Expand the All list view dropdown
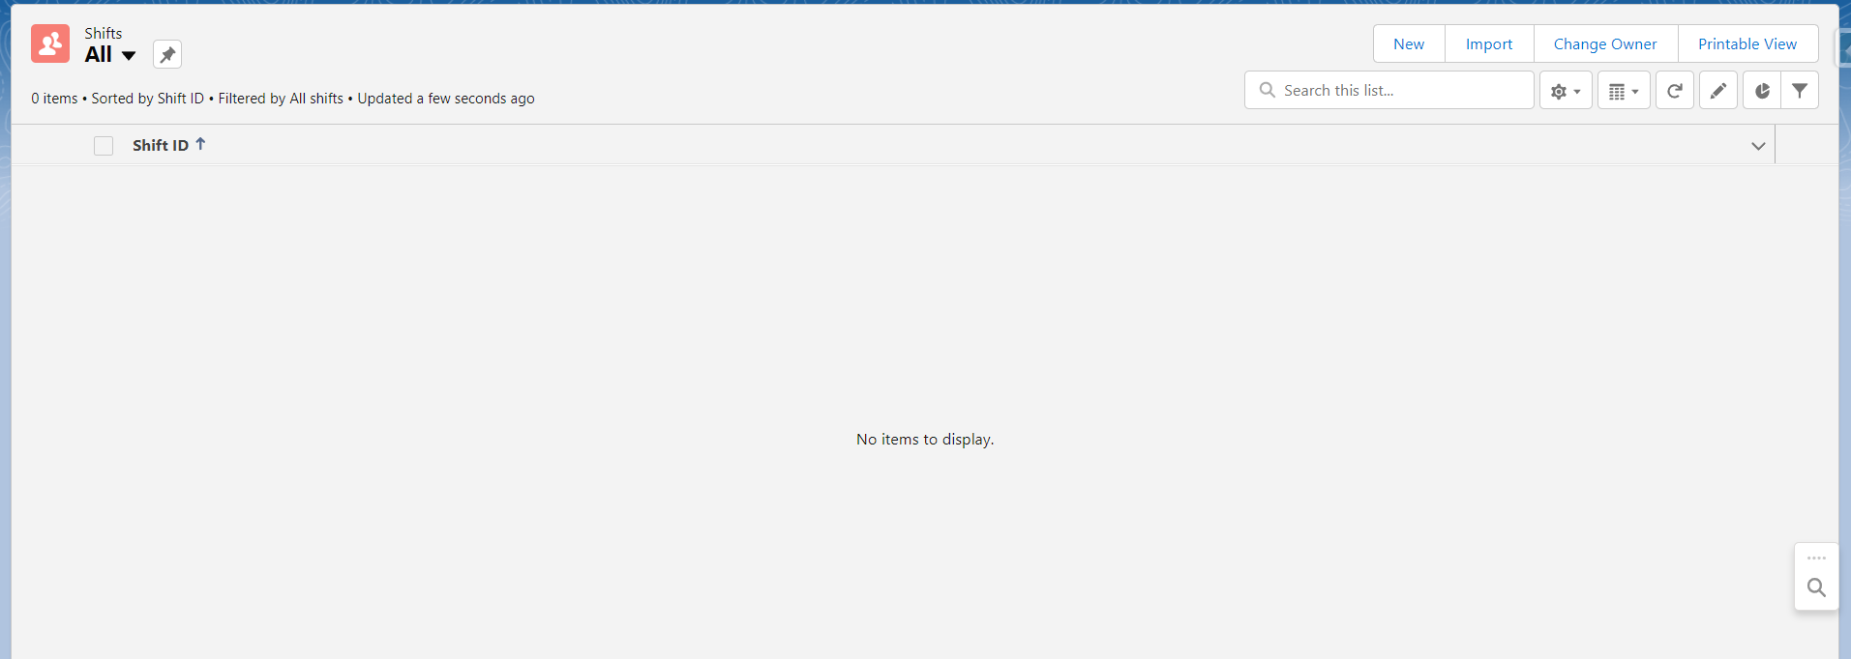Screen dimensions: 1851x659 (x=128, y=55)
